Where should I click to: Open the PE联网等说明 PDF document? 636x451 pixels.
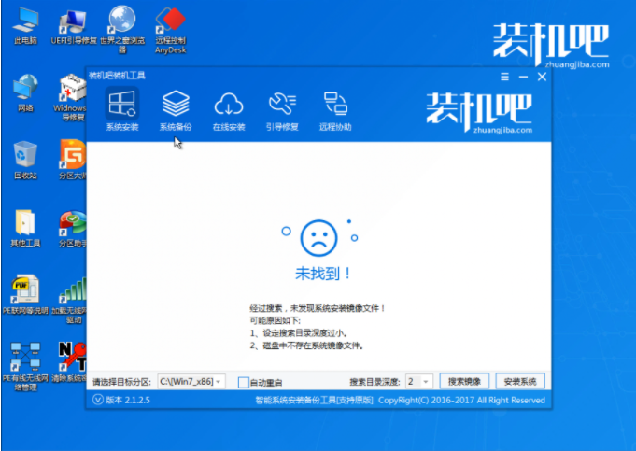tap(25, 291)
